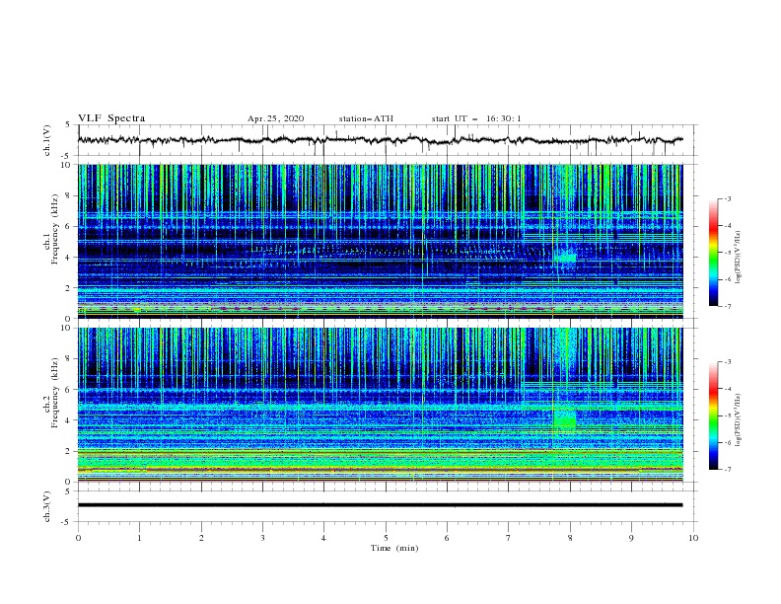Click the time axis tick label "7"

508,538
